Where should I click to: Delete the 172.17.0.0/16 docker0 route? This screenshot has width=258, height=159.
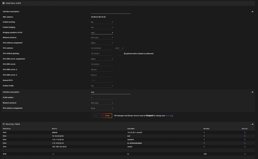[245, 140]
